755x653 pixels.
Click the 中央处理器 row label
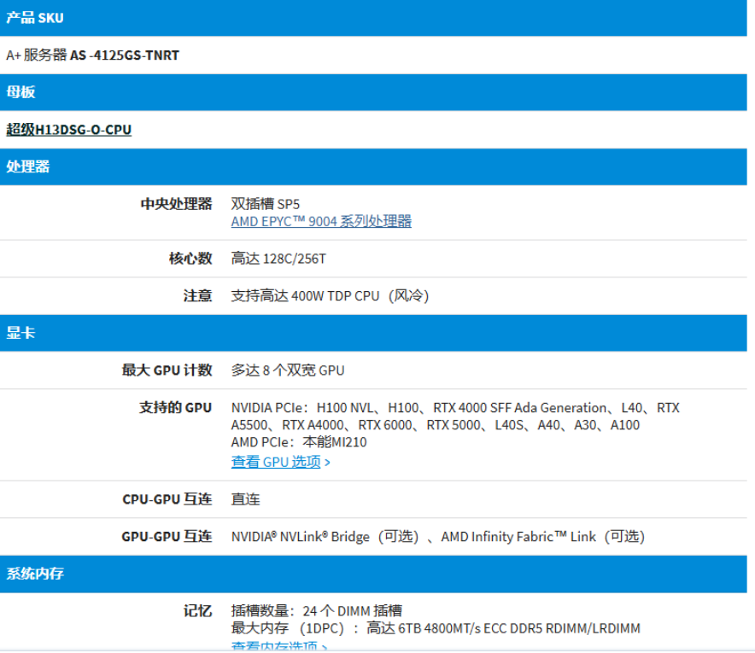click(x=176, y=203)
